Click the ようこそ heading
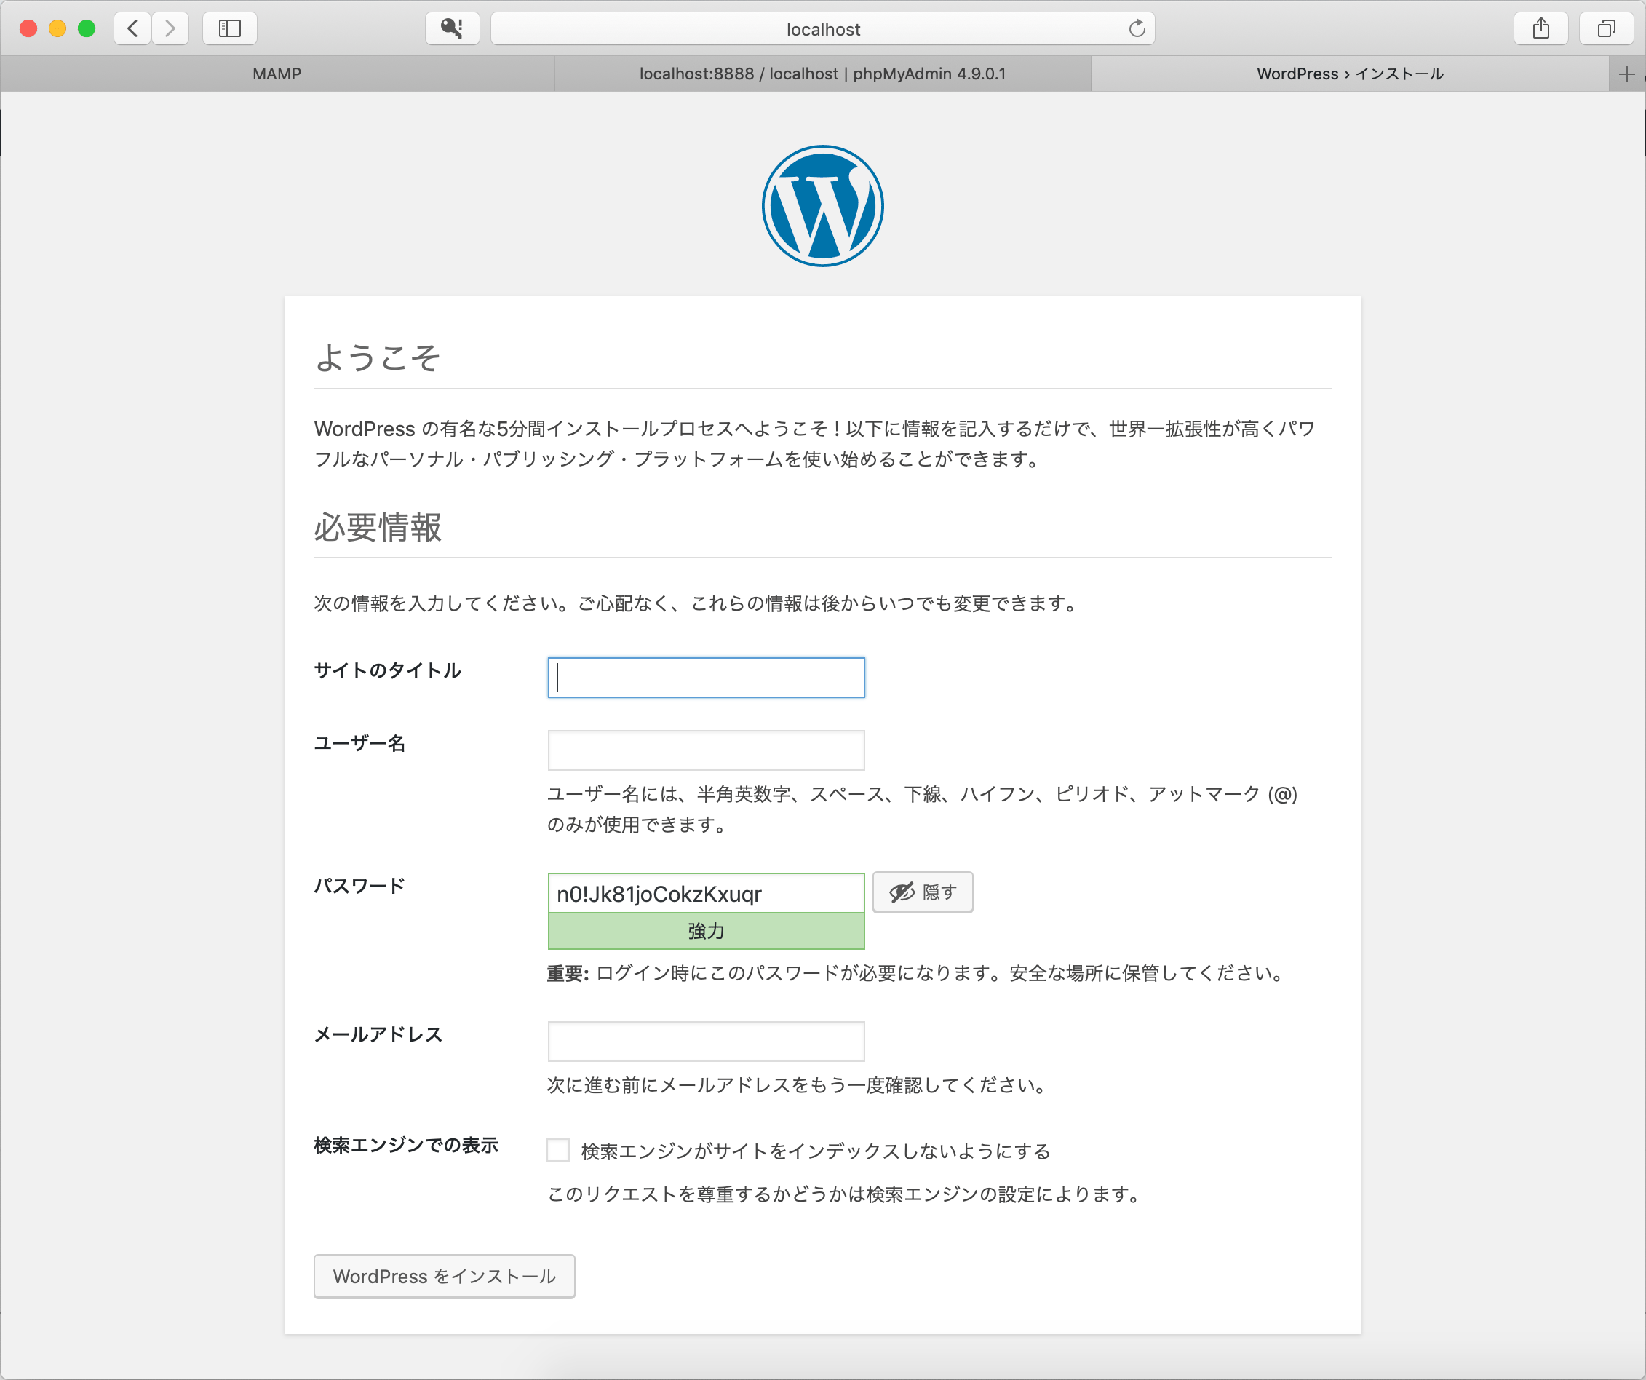Image resolution: width=1646 pixels, height=1380 pixels. point(377,357)
